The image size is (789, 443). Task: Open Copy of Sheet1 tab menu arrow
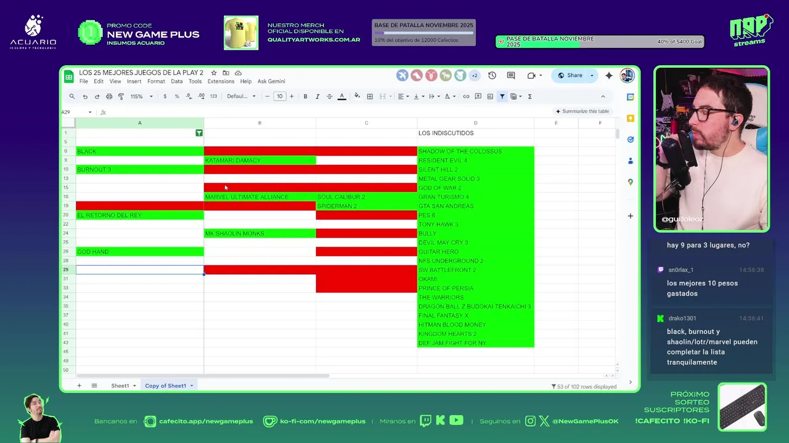[x=192, y=386]
